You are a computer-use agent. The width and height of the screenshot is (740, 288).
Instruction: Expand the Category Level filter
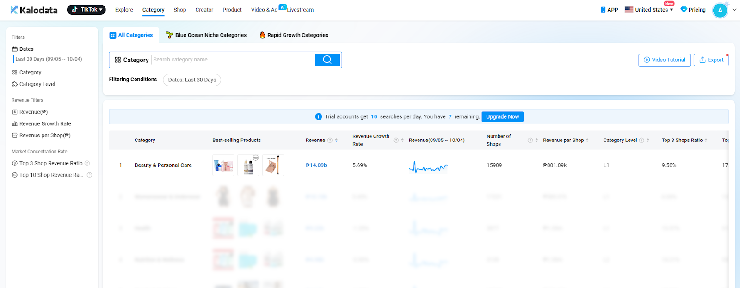[x=37, y=84]
